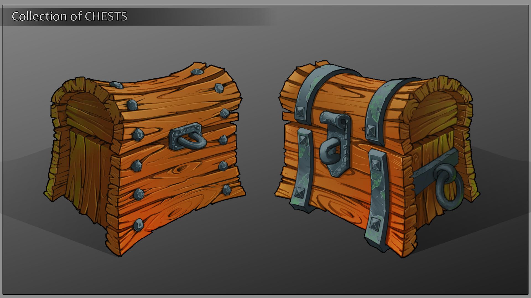Click the dark side plate behind ring handle
Image resolution: width=531 pixels, height=298 pixels.
pyautogui.click(x=425, y=177)
